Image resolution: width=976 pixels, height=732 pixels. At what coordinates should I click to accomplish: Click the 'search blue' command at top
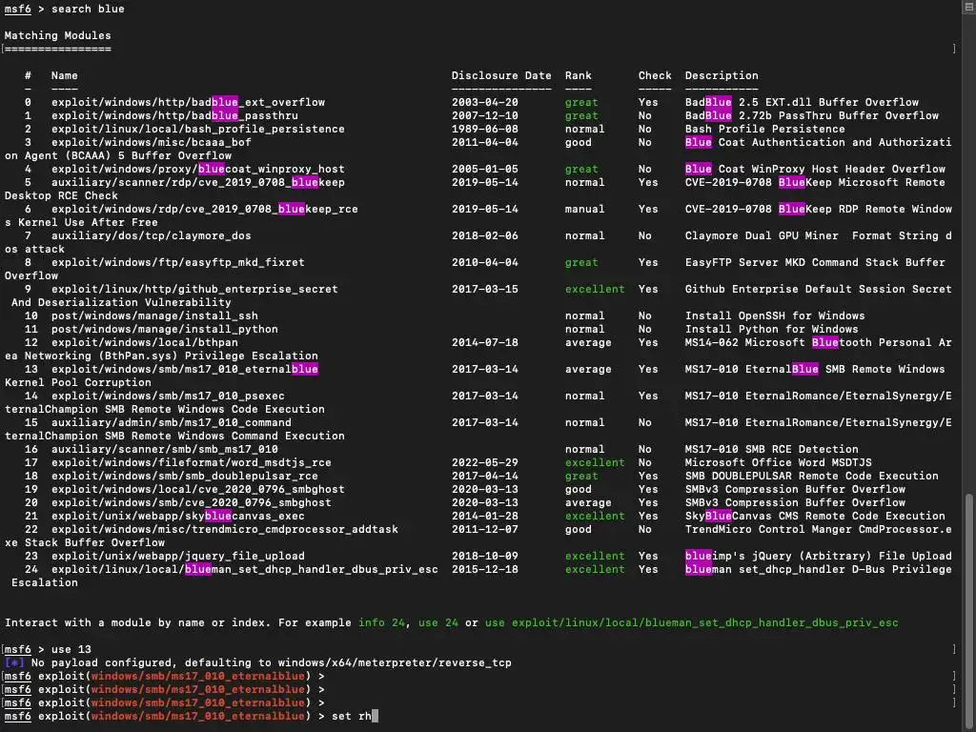coord(88,10)
